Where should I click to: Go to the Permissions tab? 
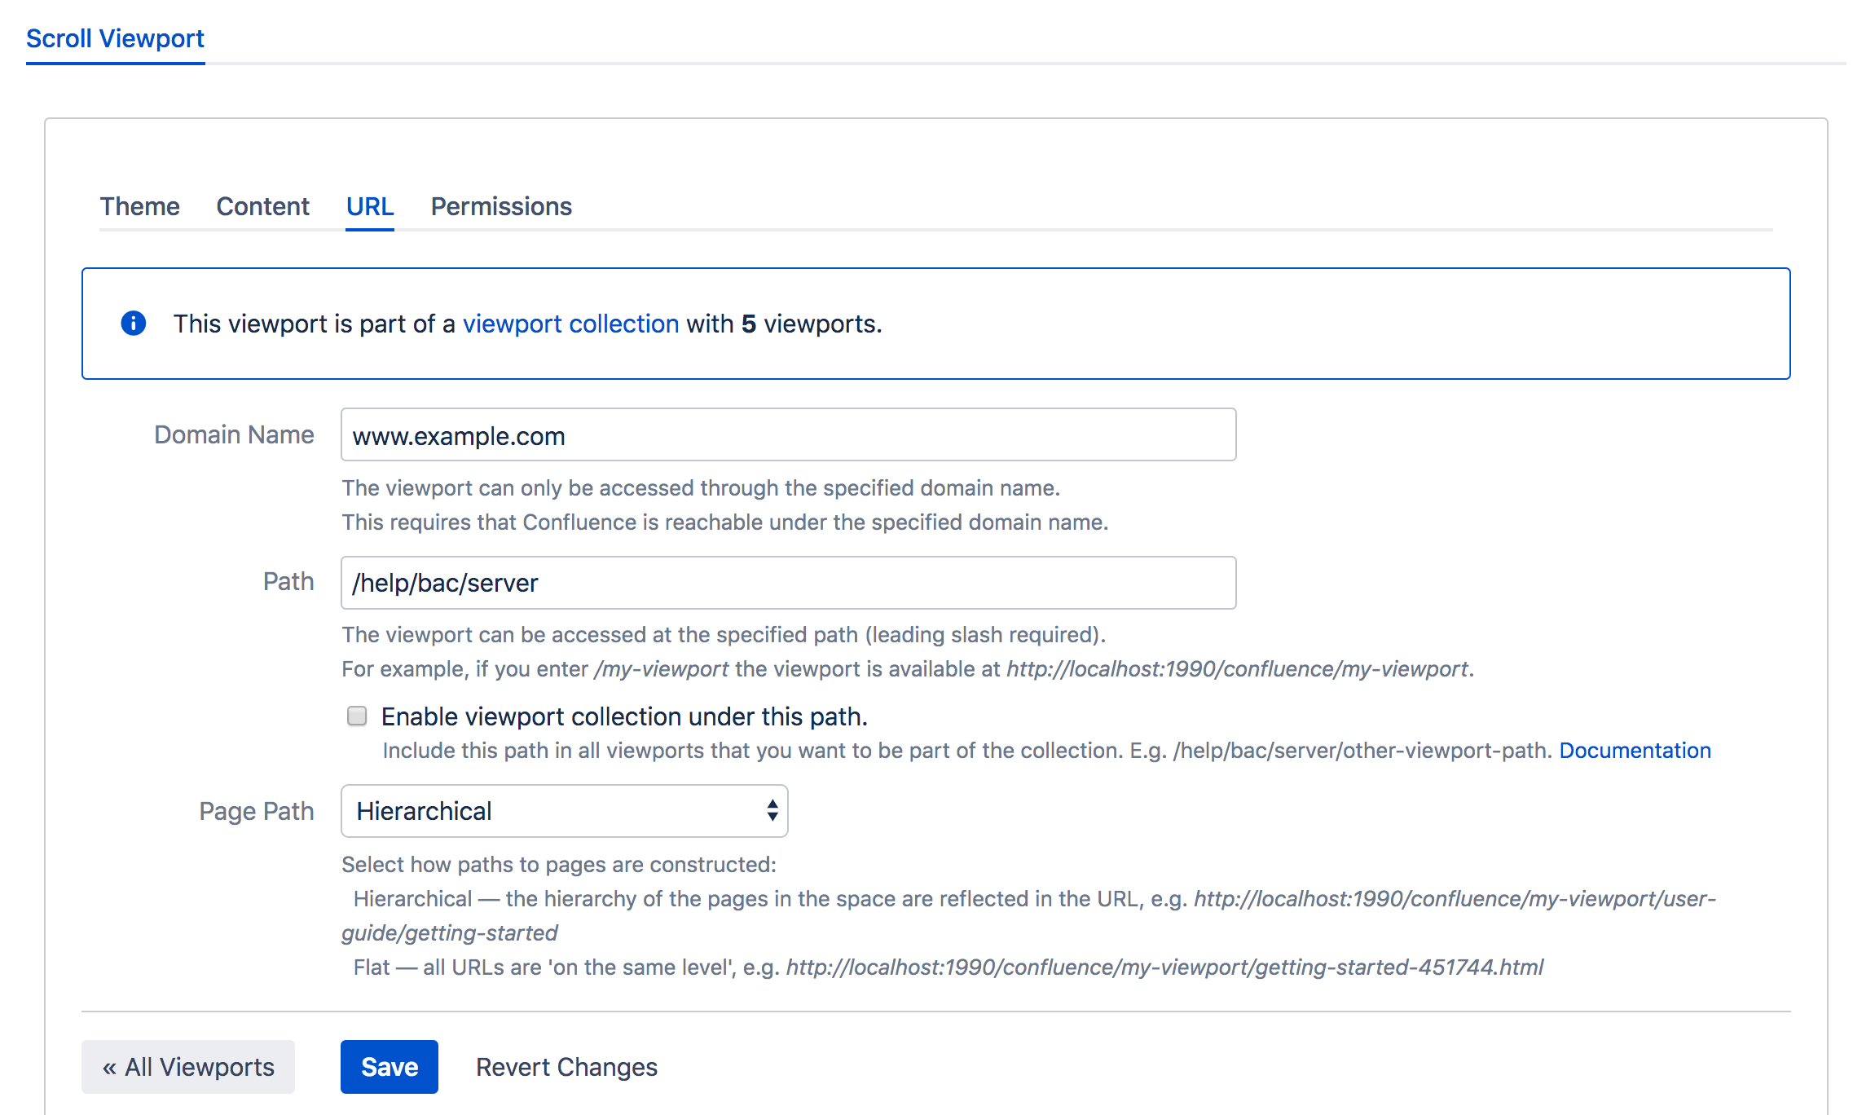501,206
